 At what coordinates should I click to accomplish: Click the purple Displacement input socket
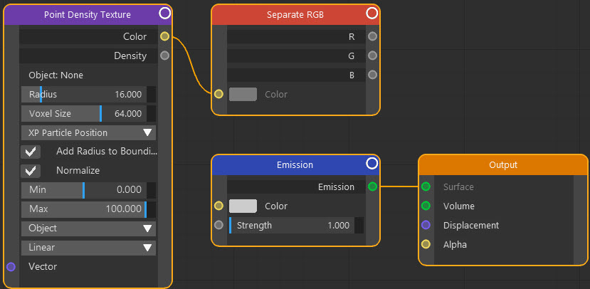coord(426,225)
